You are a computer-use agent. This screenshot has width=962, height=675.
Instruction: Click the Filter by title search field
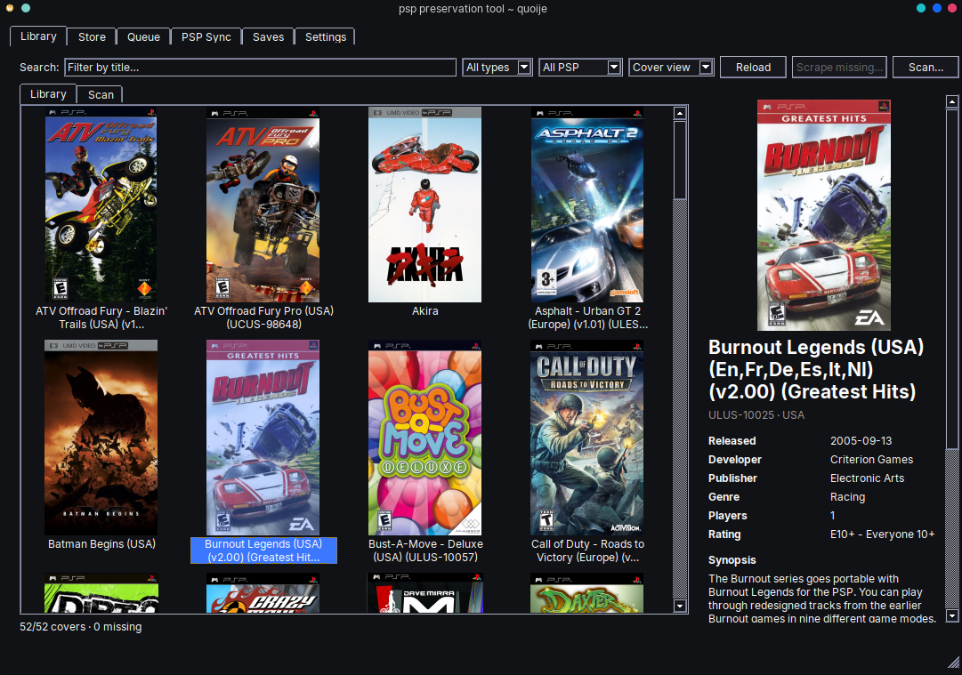pyautogui.click(x=260, y=68)
